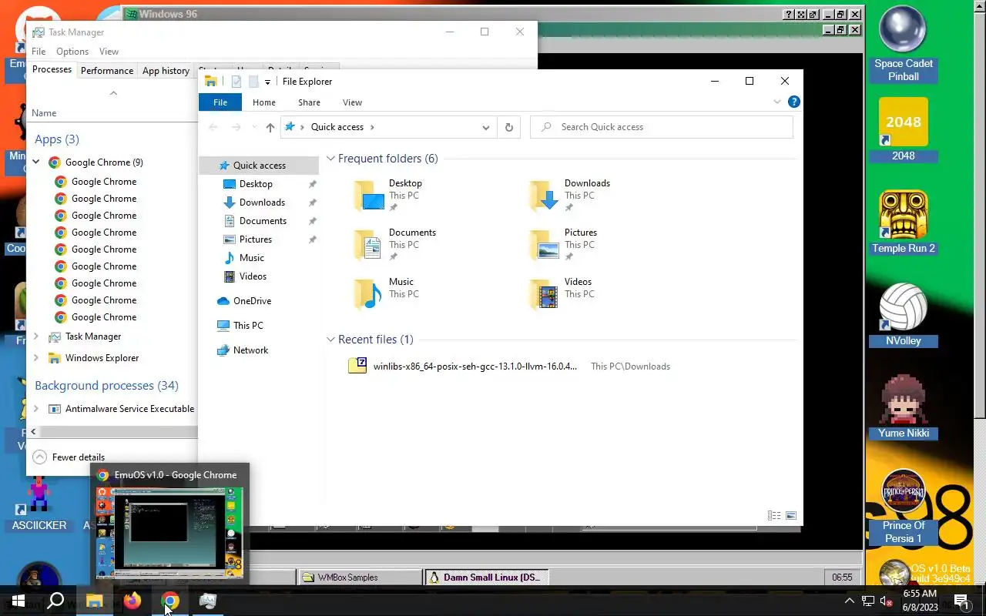Open Task Manager Options menu
This screenshot has height=616, width=986.
[x=72, y=52]
